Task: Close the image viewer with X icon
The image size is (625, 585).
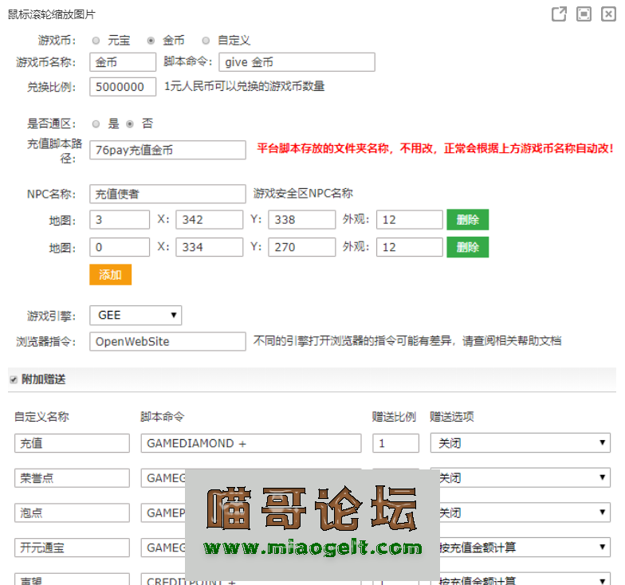Action: (608, 14)
